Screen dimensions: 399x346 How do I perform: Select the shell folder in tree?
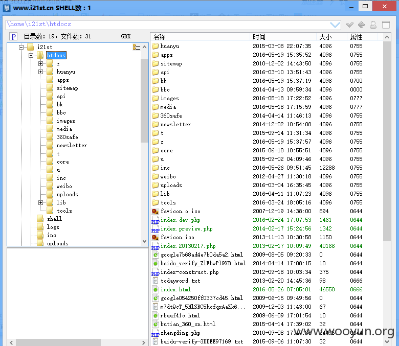point(54,219)
